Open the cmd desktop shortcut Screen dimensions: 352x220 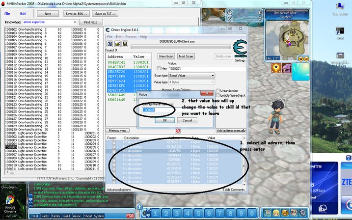click(340, 34)
